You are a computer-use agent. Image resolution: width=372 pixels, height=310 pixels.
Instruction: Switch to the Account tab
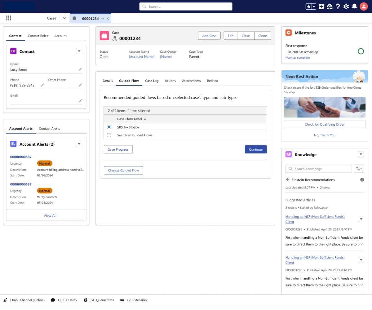coord(60,36)
